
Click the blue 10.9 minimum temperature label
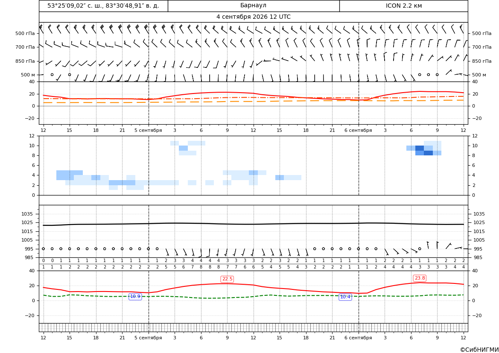(x=135, y=296)
